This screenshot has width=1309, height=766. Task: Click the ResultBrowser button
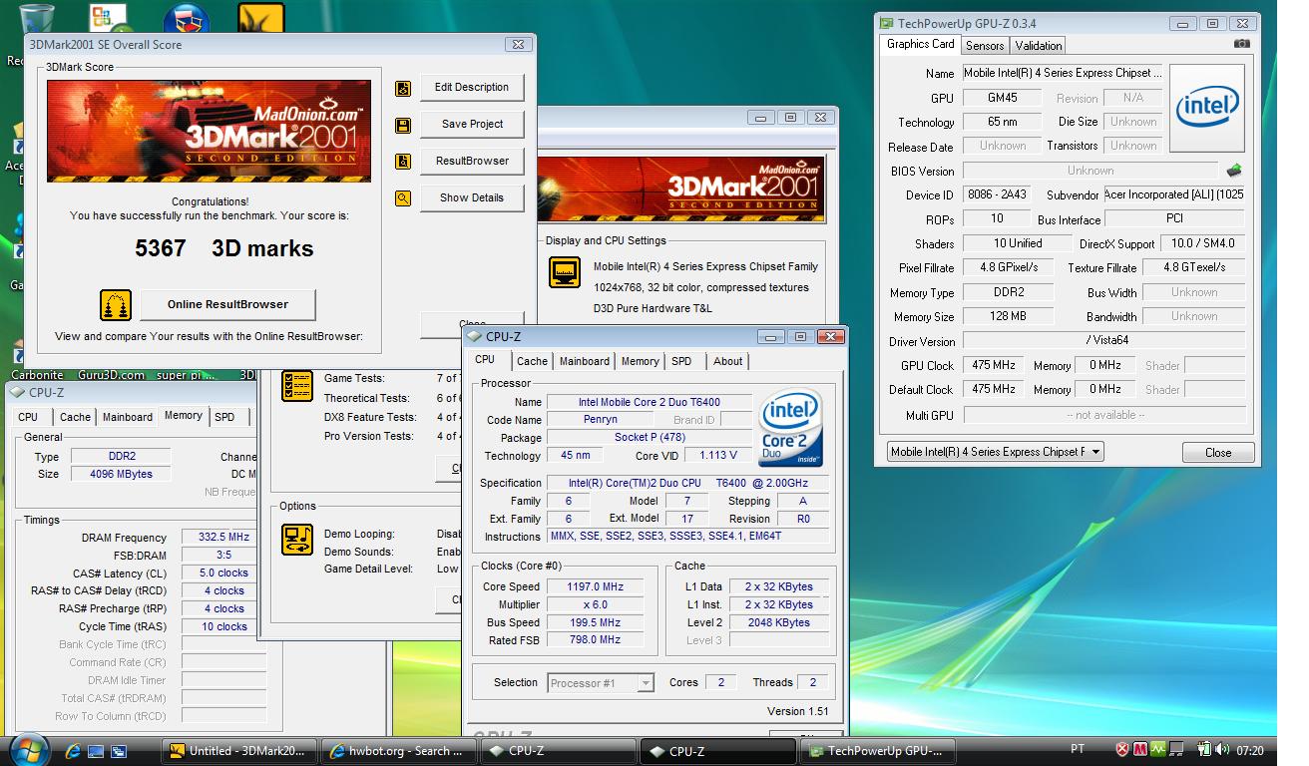coord(472,161)
